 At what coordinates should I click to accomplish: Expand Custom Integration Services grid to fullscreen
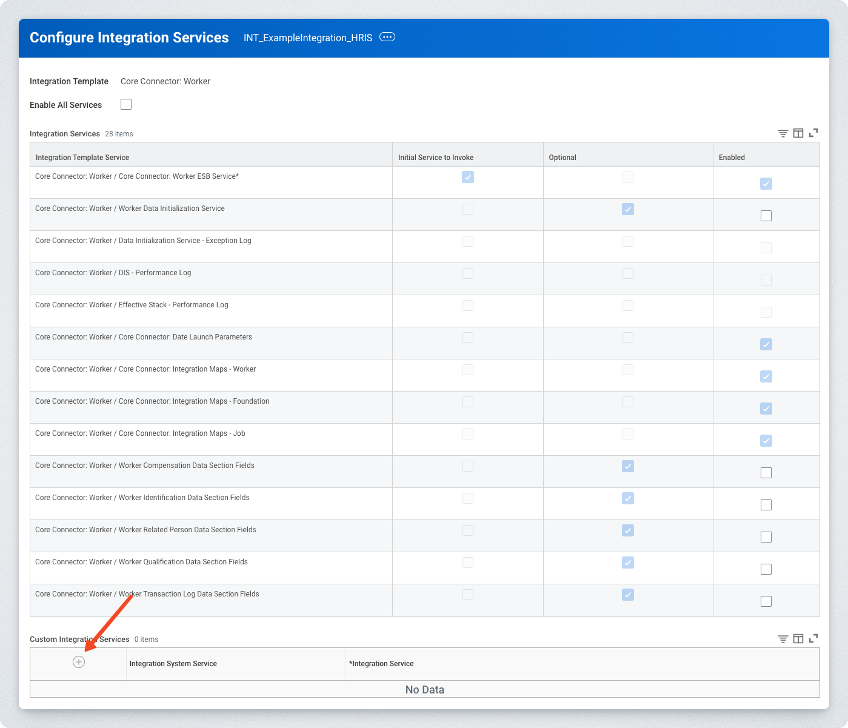click(x=813, y=638)
